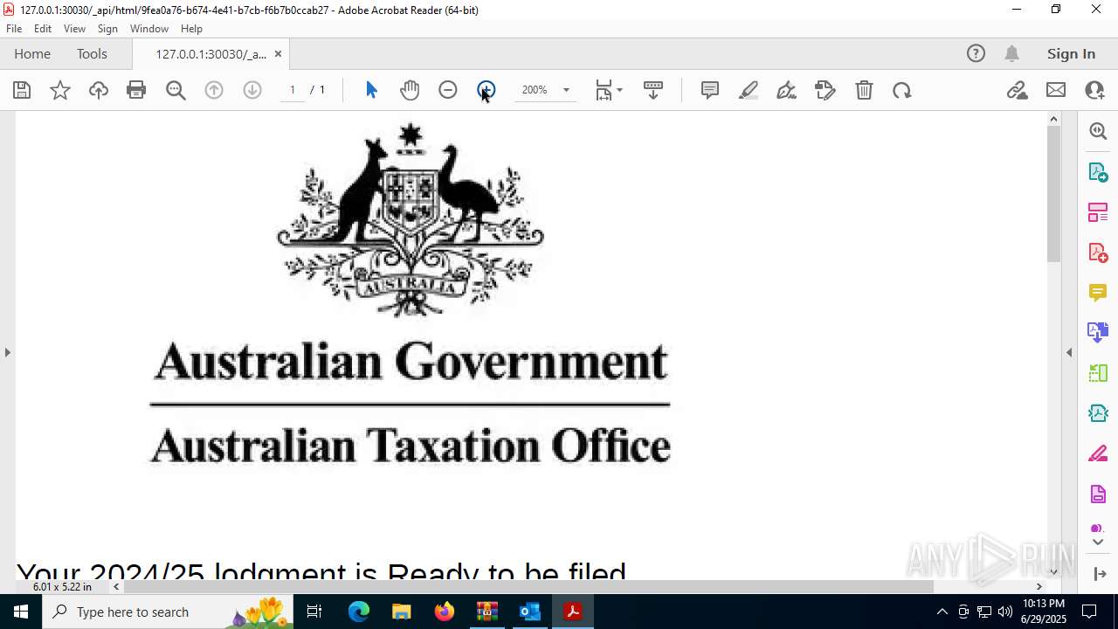Open the notifications bell

(1011, 53)
